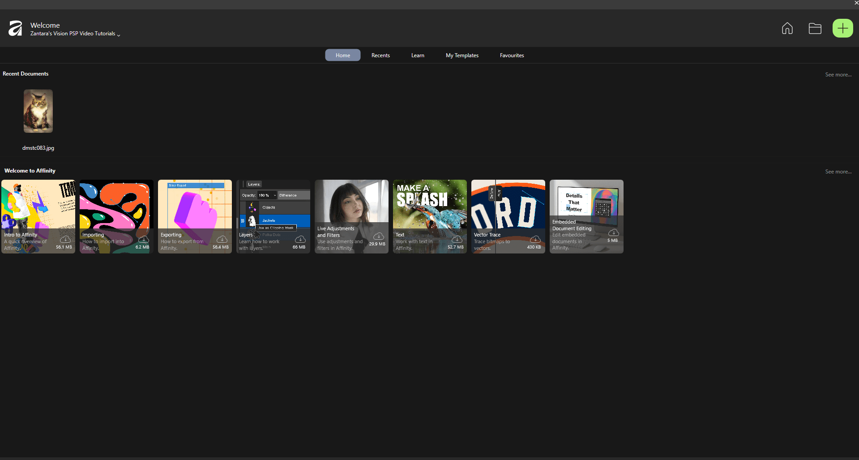Open the Home icon in header

(787, 29)
